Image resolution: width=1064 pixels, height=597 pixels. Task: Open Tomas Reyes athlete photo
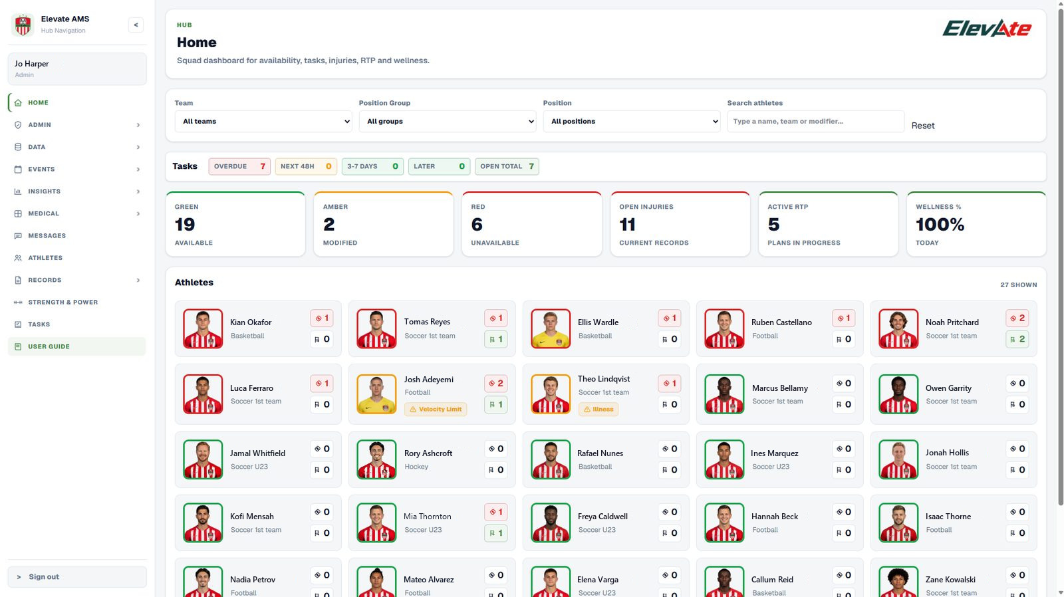click(x=376, y=328)
